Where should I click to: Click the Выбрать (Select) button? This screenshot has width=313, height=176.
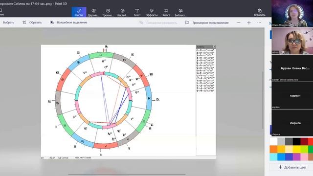pos(8,22)
